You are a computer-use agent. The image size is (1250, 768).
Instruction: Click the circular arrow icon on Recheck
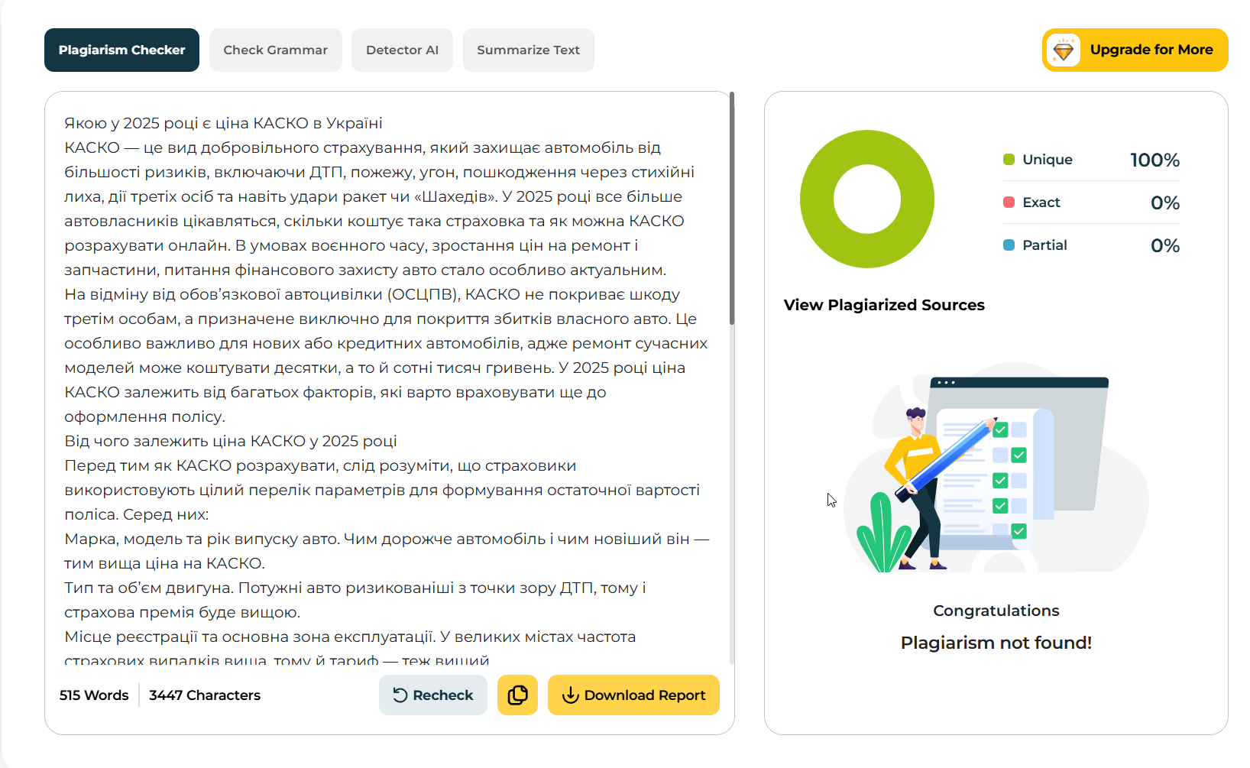(400, 695)
